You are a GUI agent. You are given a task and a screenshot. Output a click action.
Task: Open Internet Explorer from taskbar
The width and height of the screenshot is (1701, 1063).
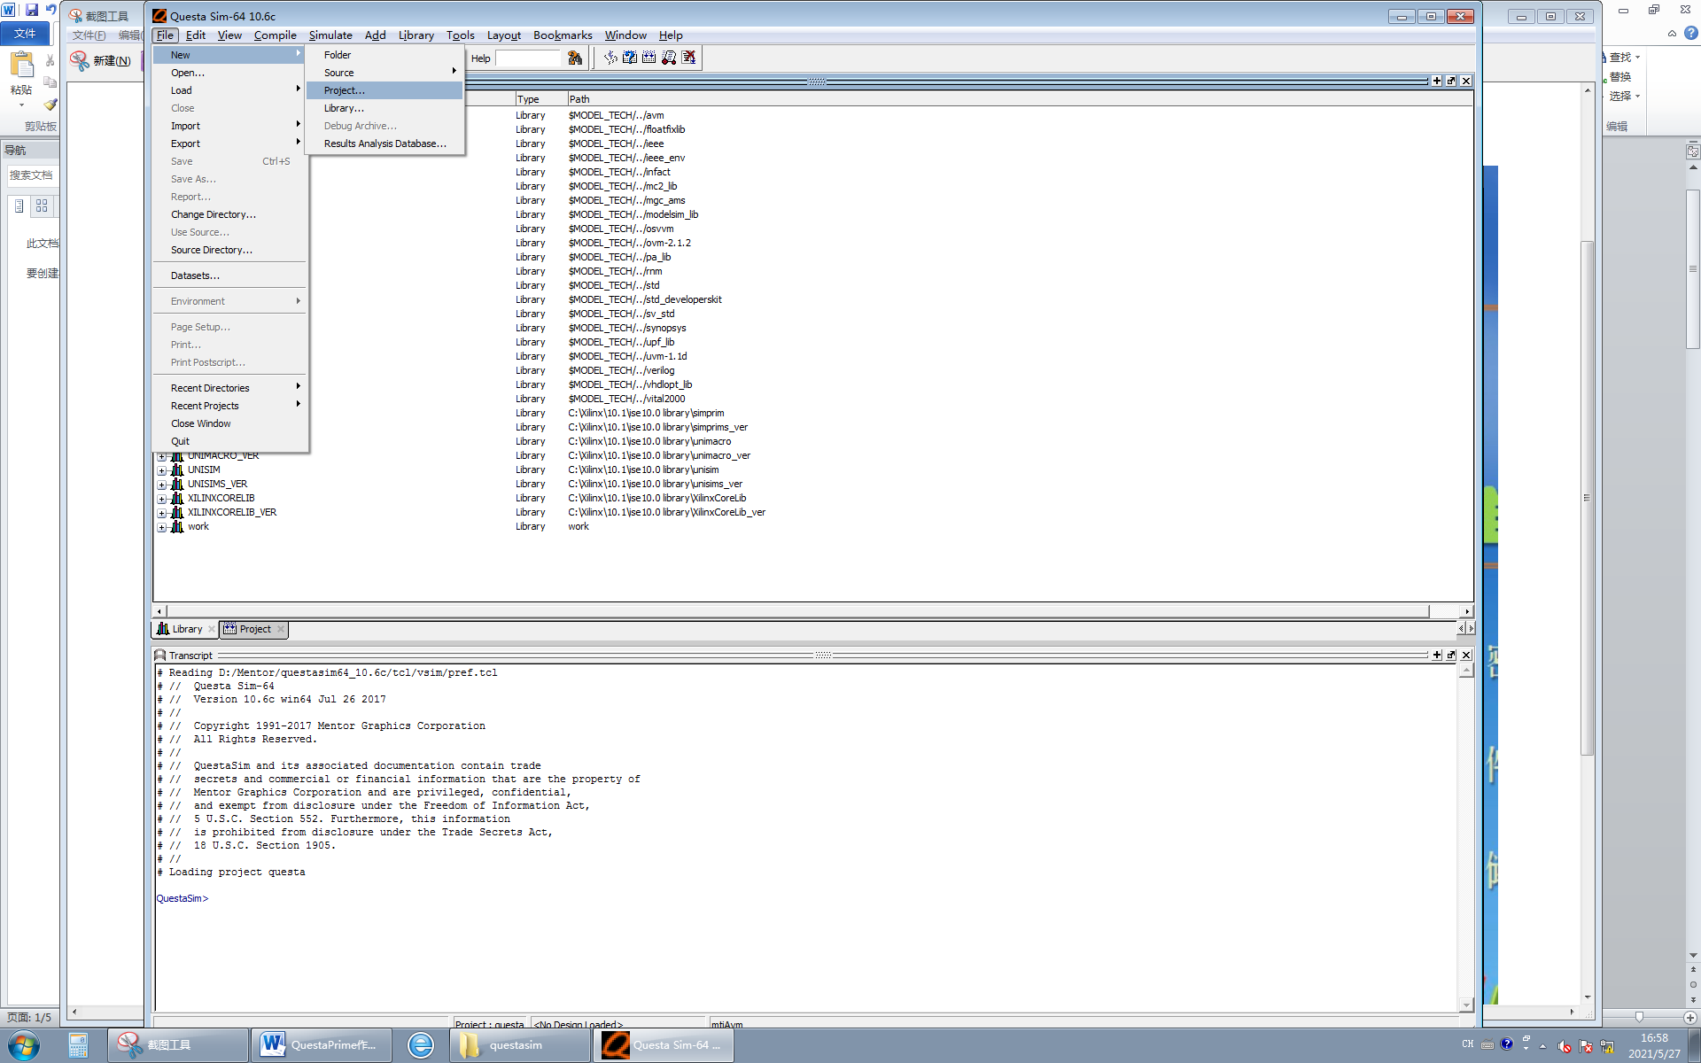[421, 1045]
